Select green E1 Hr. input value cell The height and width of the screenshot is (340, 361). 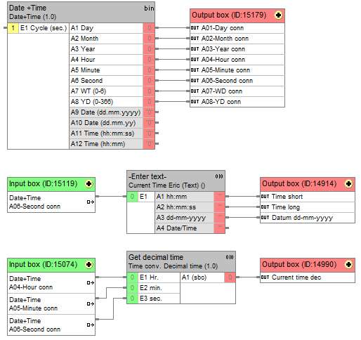click(132, 277)
